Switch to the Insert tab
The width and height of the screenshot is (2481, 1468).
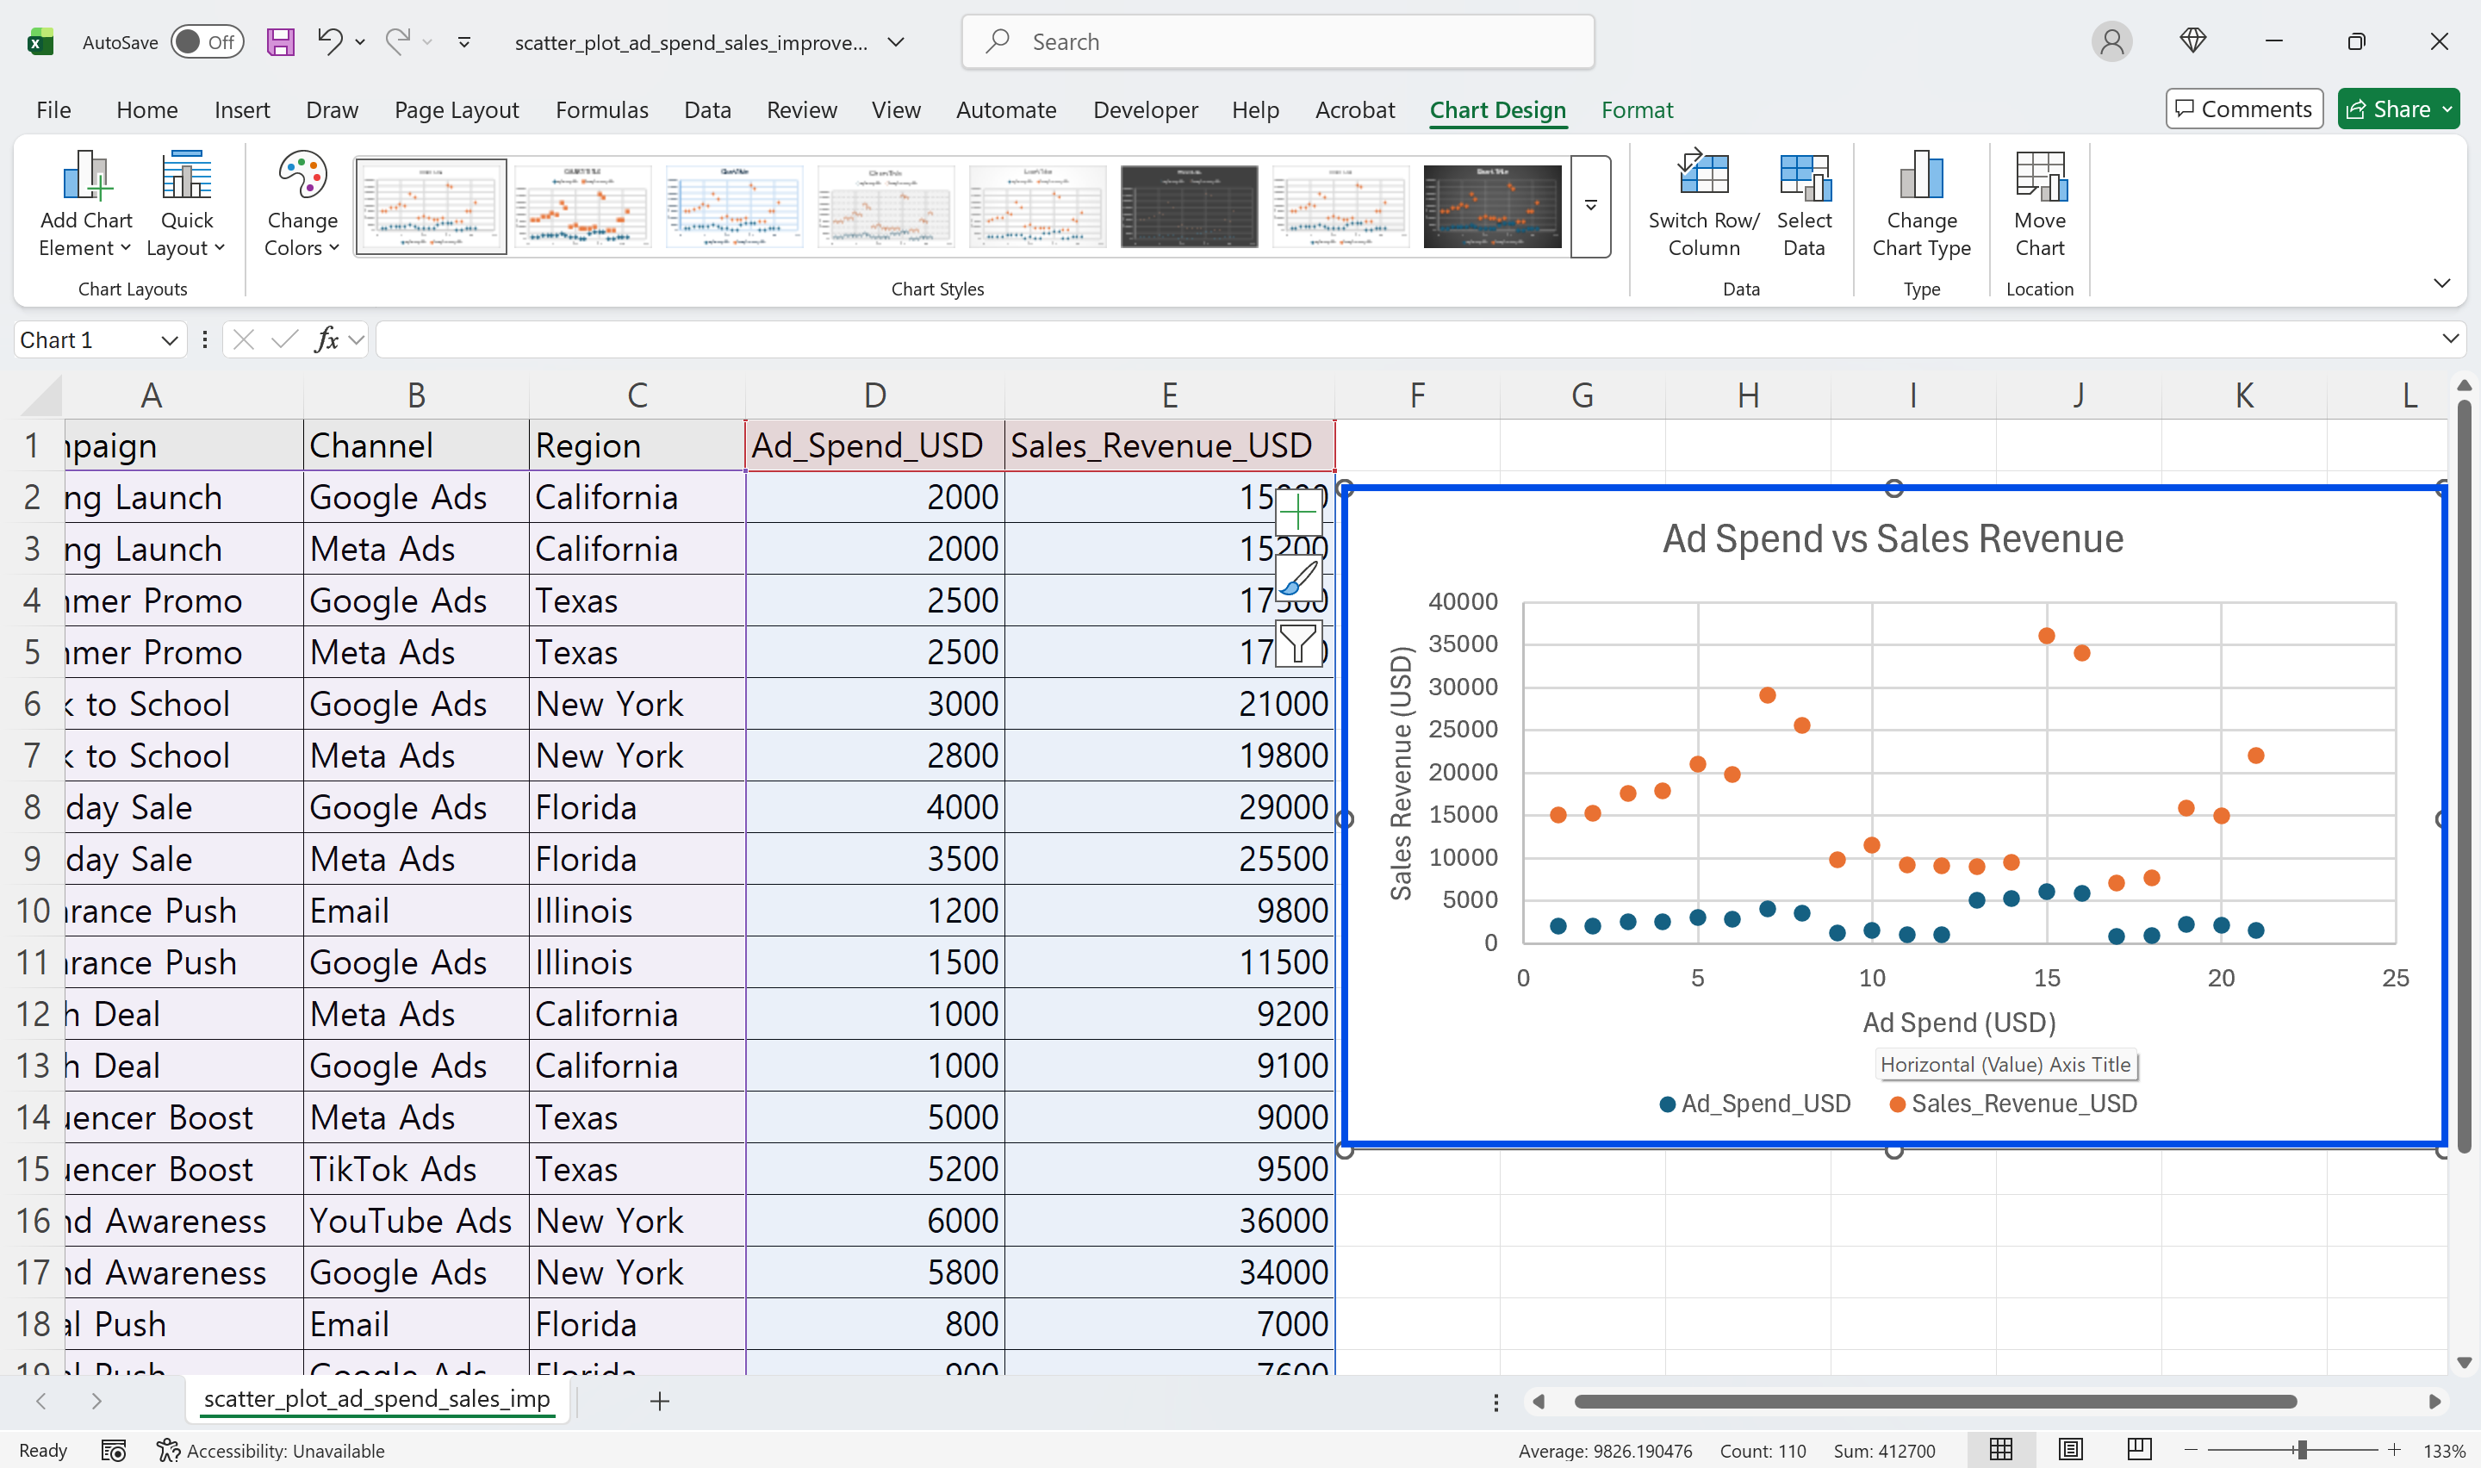coord(241,109)
